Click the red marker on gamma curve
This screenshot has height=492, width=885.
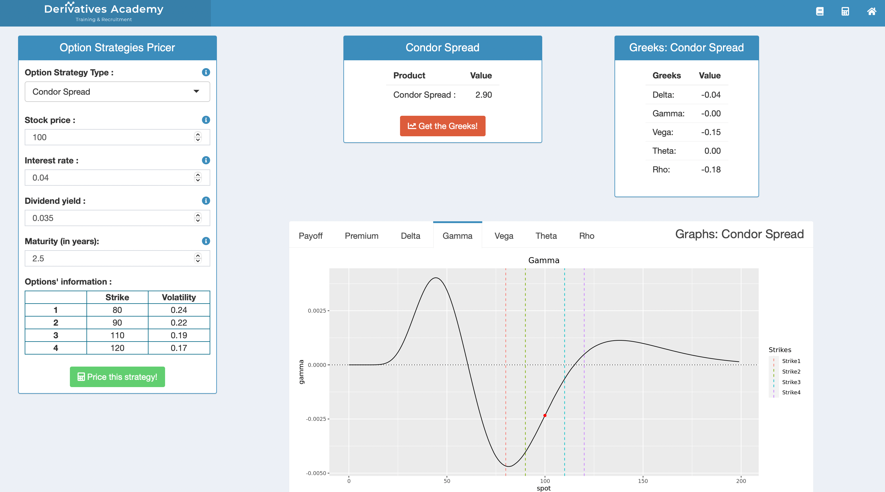tap(545, 415)
